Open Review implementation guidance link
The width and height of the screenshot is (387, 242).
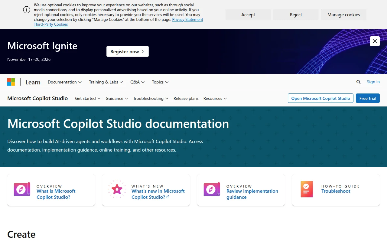click(252, 194)
